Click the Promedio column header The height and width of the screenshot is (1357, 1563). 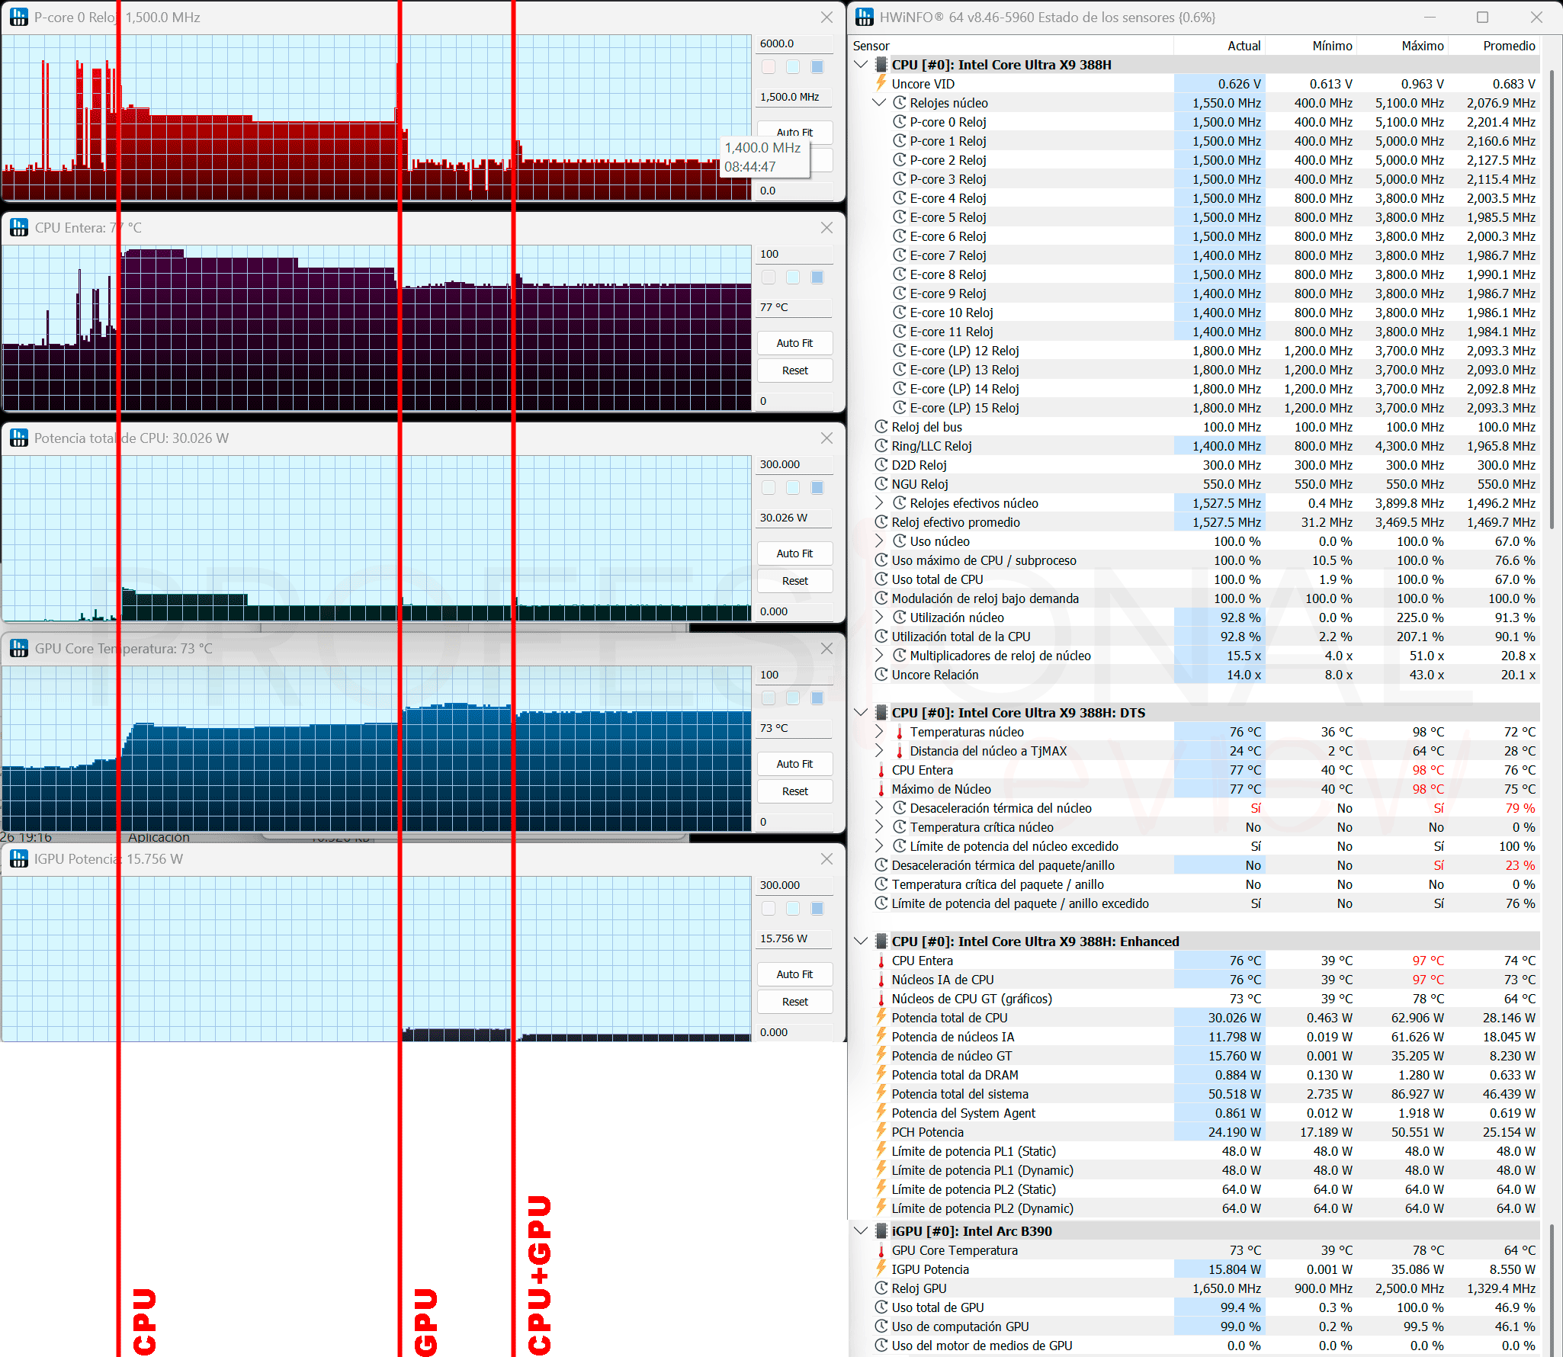(1509, 46)
